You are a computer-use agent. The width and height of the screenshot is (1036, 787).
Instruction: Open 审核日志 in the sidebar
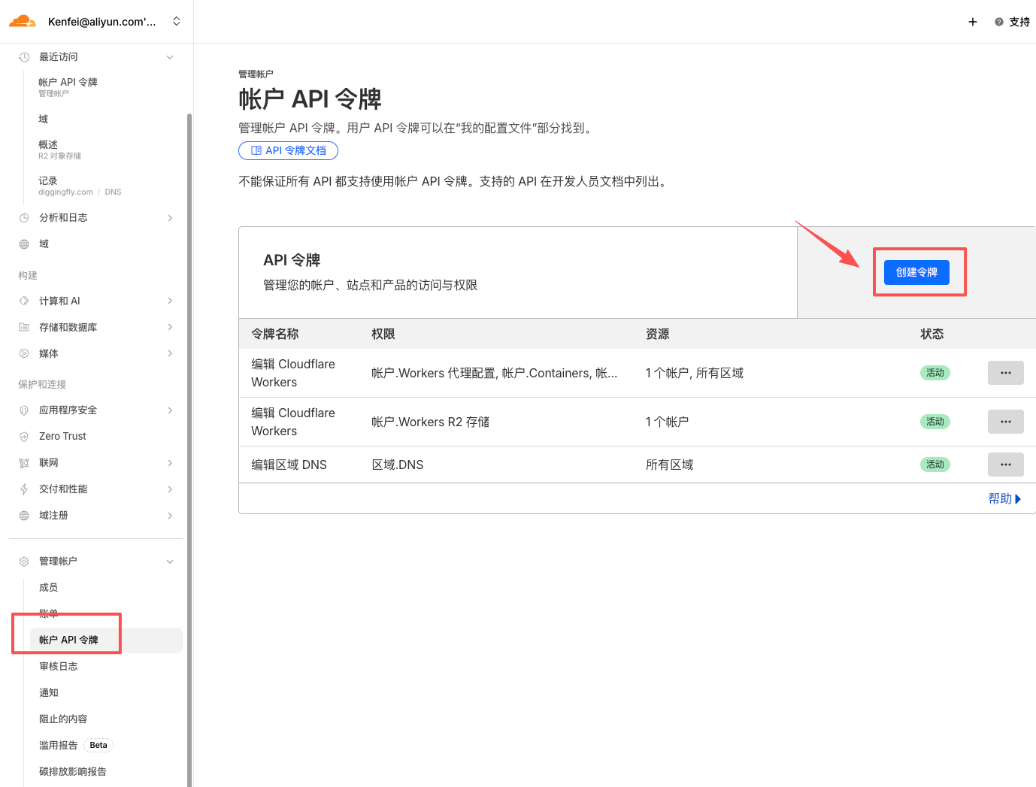click(x=59, y=667)
